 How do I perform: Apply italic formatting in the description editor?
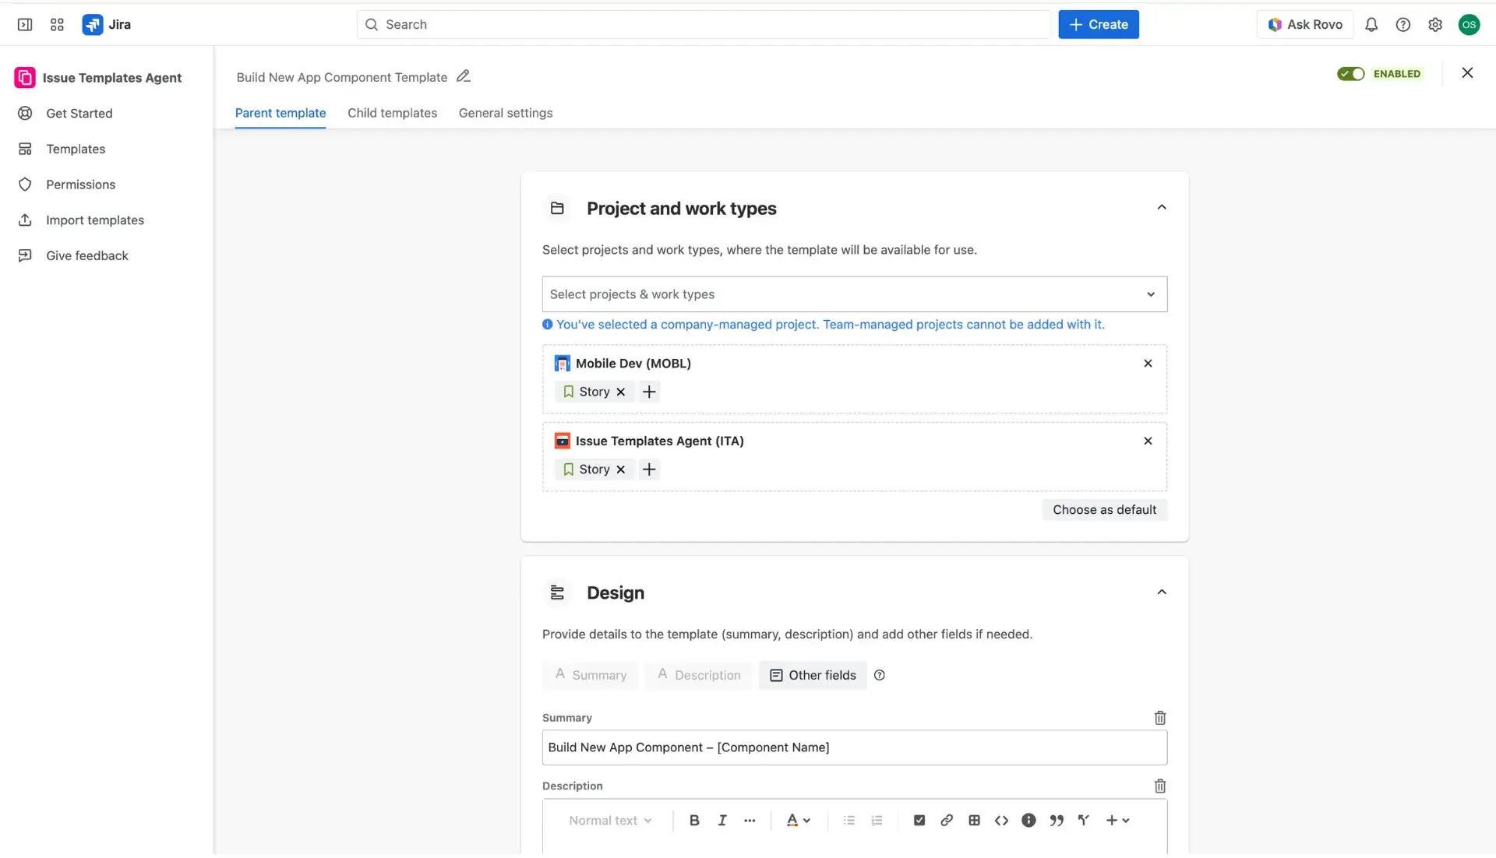tap(722, 820)
